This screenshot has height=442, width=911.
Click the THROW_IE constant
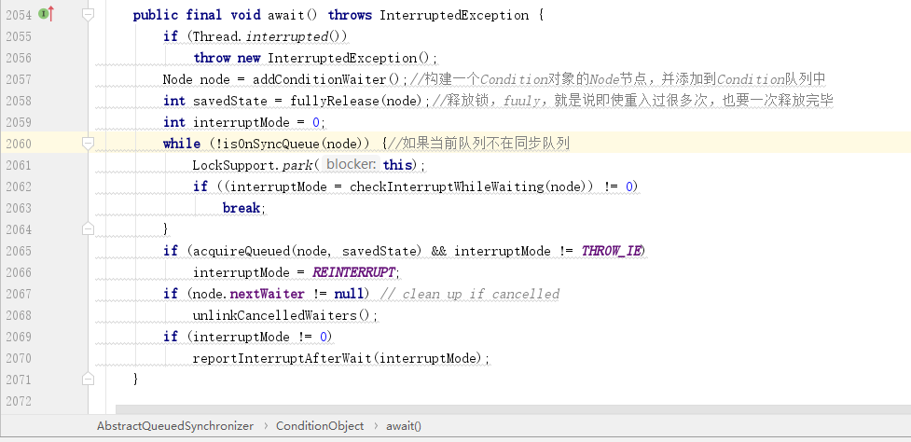[612, 251]
